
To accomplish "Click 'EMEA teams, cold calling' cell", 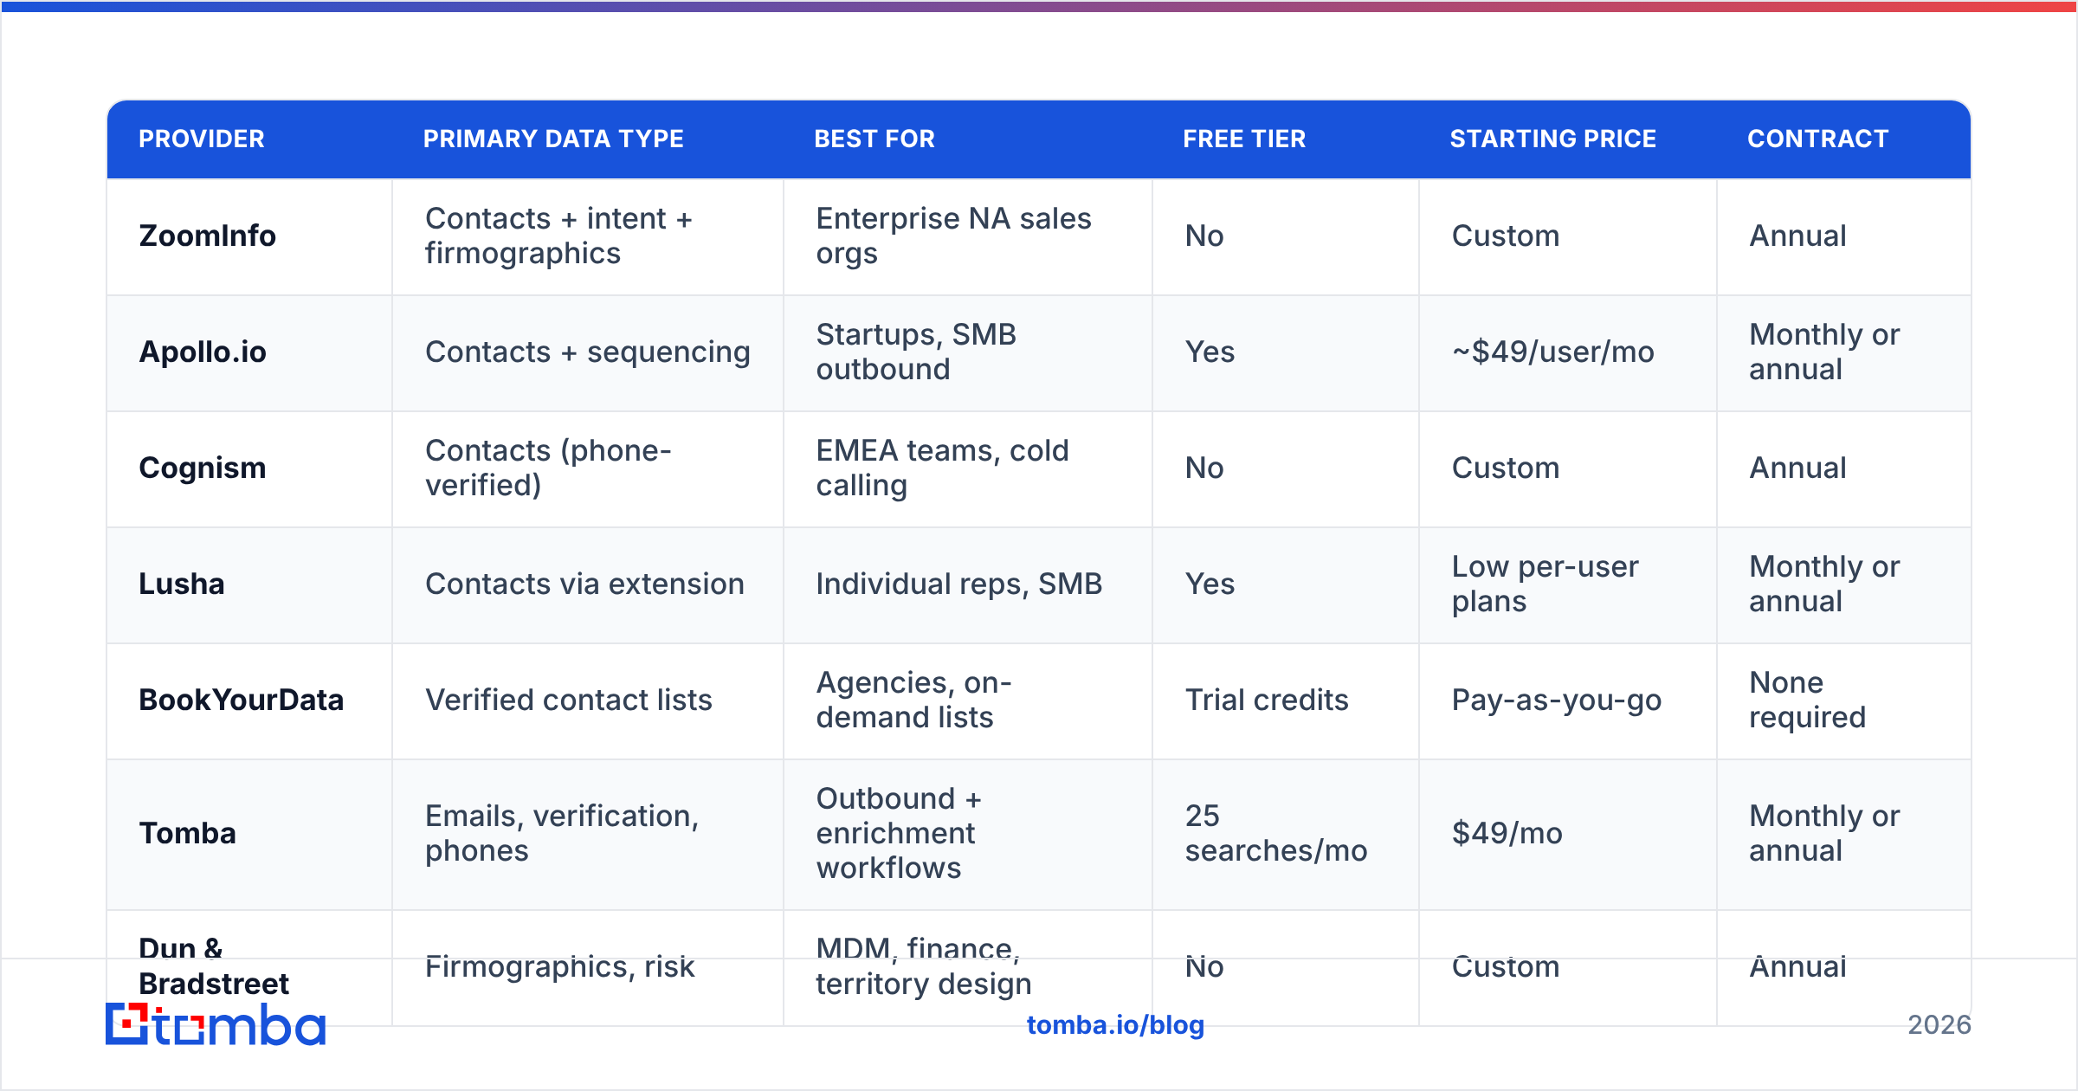I will pos(968,468).
